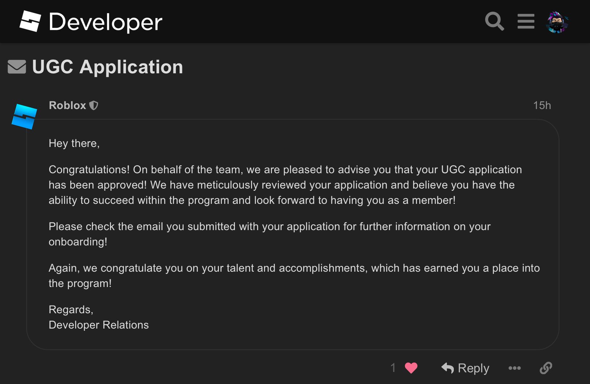Image resolution: width=590 pixels, height=384 pixels.
Task: Copy the post link via chain icon
Action: point(546,368)
